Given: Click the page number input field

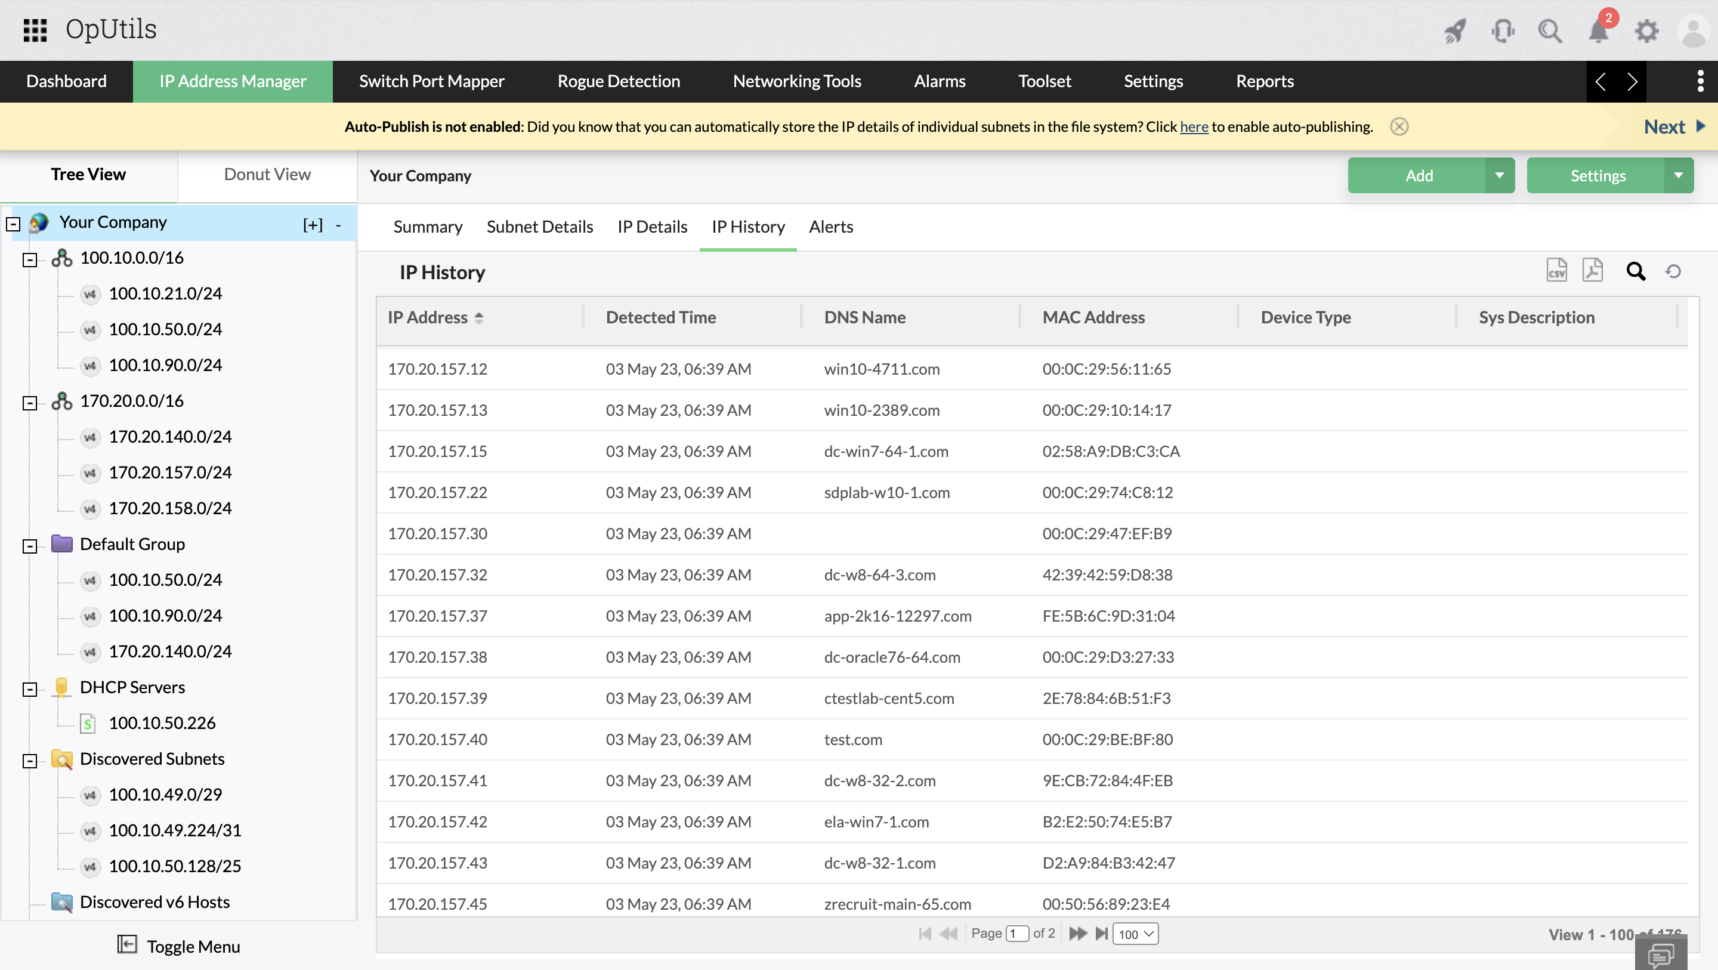Looking at the screenshot, I should [1016, 934].
